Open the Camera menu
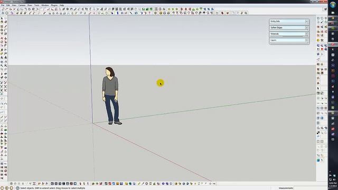This screenshot has width=338, height=190. pyautogui.click(x=22, y=5)
